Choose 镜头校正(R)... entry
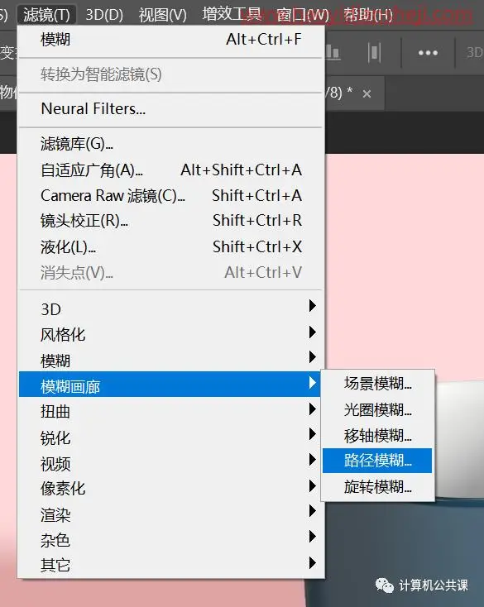This screenshot has width=484, height=607. pyautogui.click(x=170, y=221)
